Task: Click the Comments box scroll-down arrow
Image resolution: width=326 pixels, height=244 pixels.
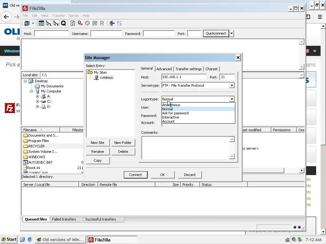Action: 232,156
